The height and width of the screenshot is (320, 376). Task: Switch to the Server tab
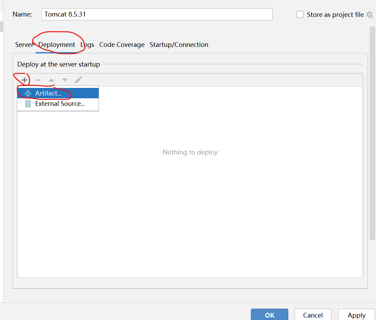23,44
